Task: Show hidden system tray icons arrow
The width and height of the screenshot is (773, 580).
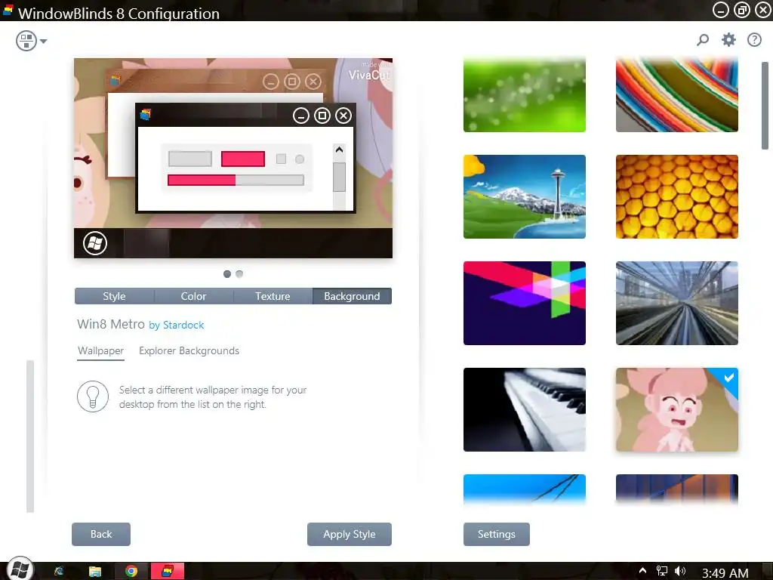Action: tap(642, 571)
